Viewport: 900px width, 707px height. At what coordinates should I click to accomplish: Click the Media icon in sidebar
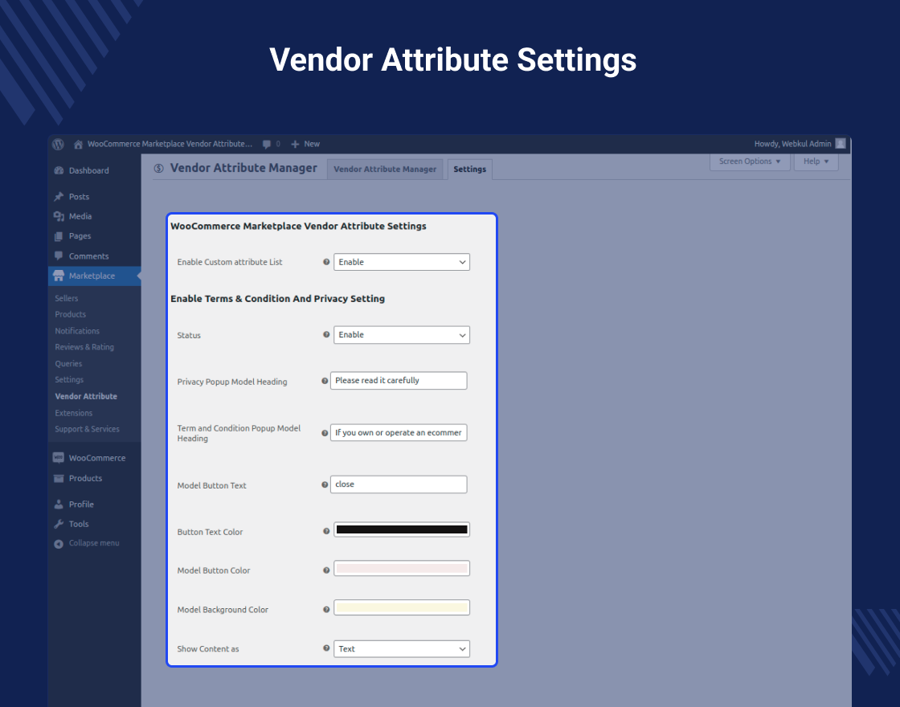tap(59, 216)
